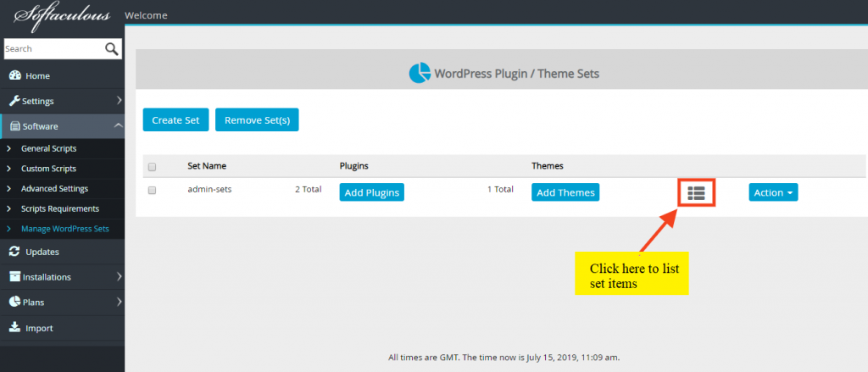Click the Import download icon
The width and height of the screenshot is (868, 372).
[x=15, y=328]
